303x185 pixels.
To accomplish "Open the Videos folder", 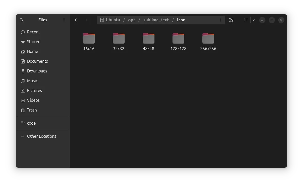I will click(33, 100).
